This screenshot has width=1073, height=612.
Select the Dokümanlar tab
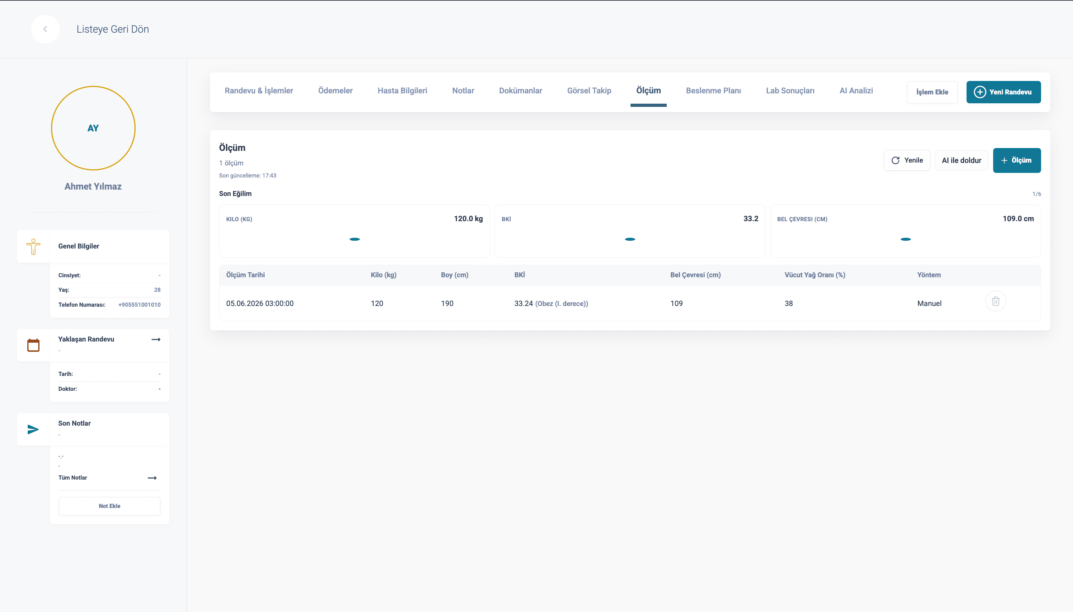point(521,91)
